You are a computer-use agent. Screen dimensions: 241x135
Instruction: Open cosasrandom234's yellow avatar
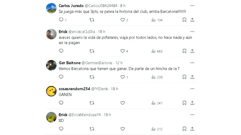click(51, 91)
